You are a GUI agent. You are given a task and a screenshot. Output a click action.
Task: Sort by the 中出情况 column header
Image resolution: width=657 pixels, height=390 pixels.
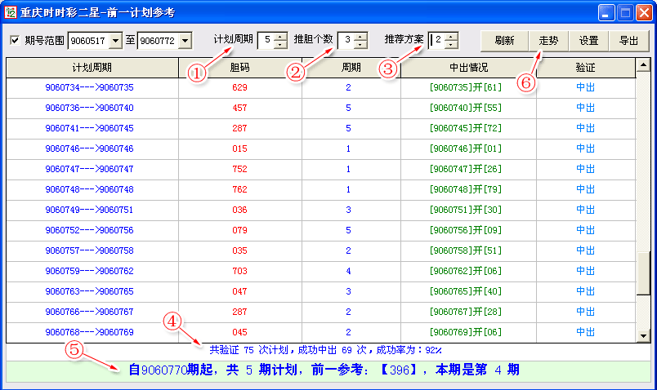click(x=468, y=68)
